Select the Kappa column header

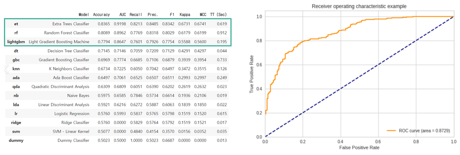(x=185, y=14)
